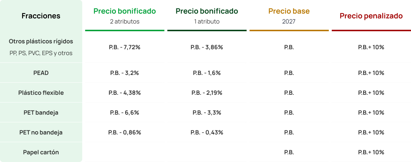Click the Fracciones column header
Viewport: 411px width, 162px height.
[x=41, y=16]
